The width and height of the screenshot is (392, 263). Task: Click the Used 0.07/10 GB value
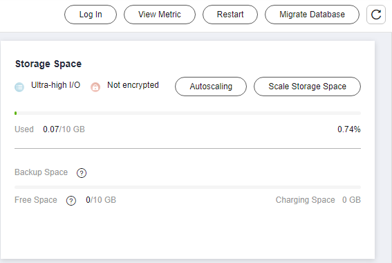(64, 129)
